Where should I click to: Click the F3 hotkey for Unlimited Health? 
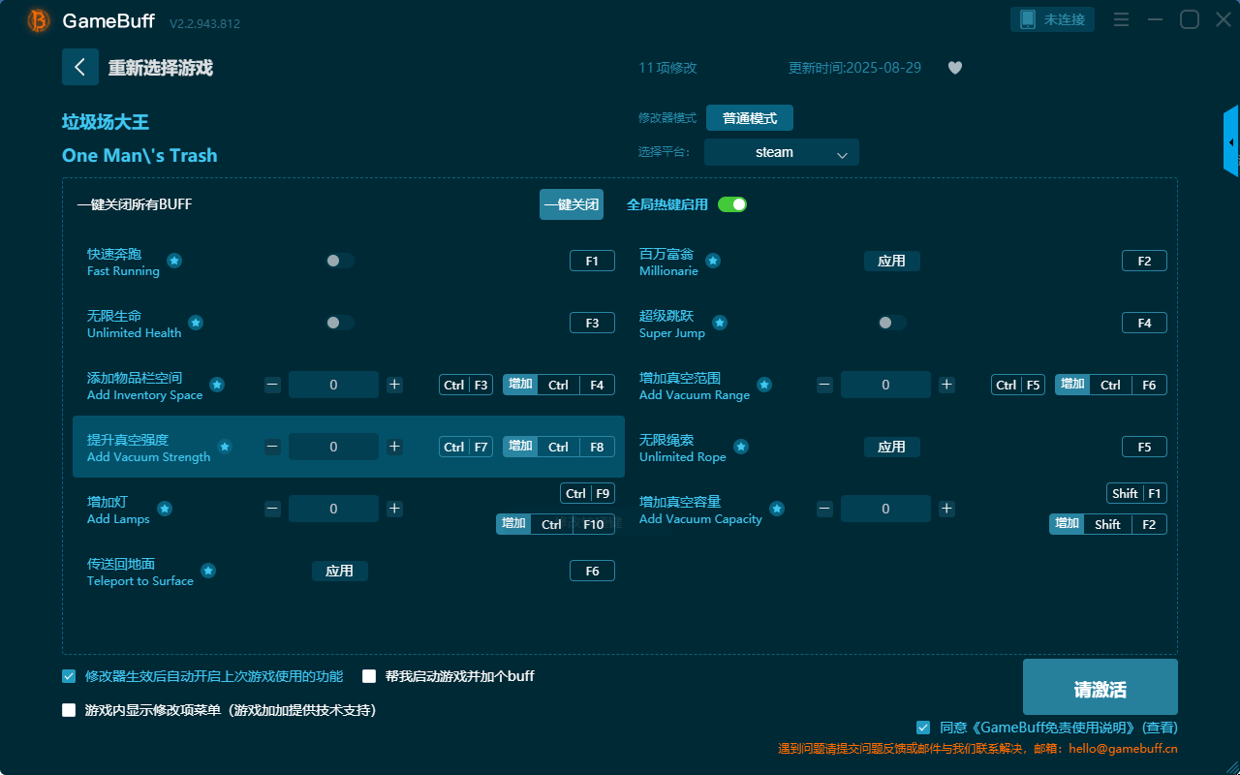pyautogui.click(x=592, y=323)
